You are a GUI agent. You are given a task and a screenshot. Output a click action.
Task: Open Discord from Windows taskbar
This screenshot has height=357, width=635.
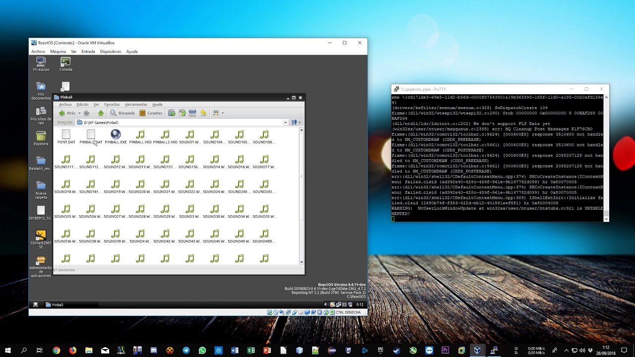point(154,351)
